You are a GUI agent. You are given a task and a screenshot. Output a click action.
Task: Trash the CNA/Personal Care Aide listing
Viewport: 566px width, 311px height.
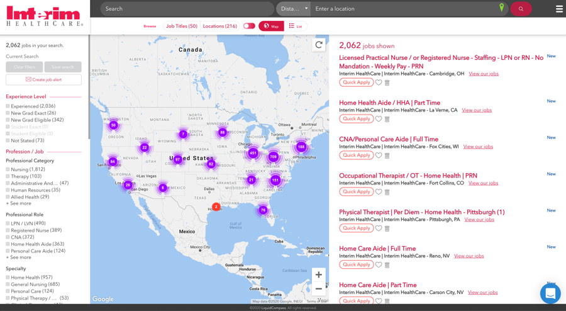coord(387,155)
